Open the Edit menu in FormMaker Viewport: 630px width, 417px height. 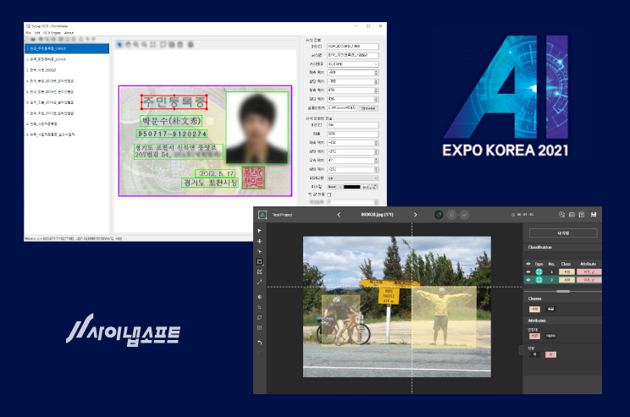pos(37,33)
